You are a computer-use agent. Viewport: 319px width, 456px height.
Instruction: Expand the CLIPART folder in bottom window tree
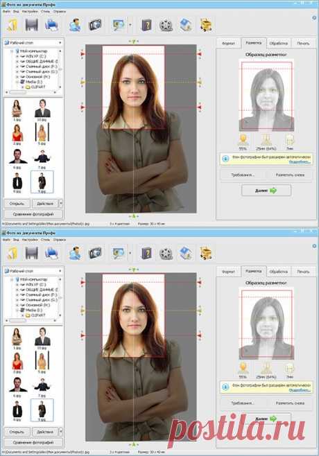tap(22, 315)
